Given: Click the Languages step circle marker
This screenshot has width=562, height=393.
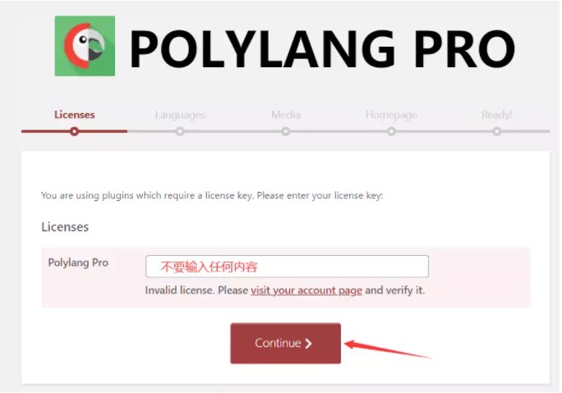Looking at the screenshot, I should point(180,131).
